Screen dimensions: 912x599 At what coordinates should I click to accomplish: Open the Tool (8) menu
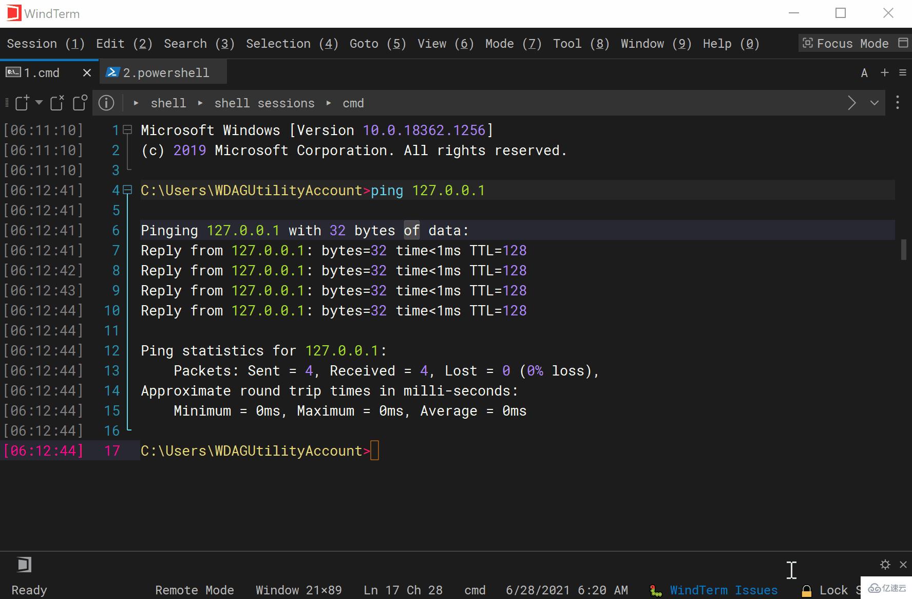(581, 44)
